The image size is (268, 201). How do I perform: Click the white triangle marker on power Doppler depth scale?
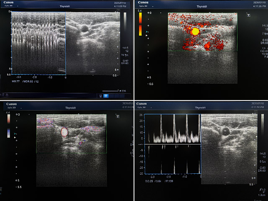[147, 36]
